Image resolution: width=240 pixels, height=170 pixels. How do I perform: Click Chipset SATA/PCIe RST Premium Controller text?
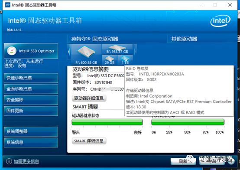pyautogui.click(x=191, y=101)
